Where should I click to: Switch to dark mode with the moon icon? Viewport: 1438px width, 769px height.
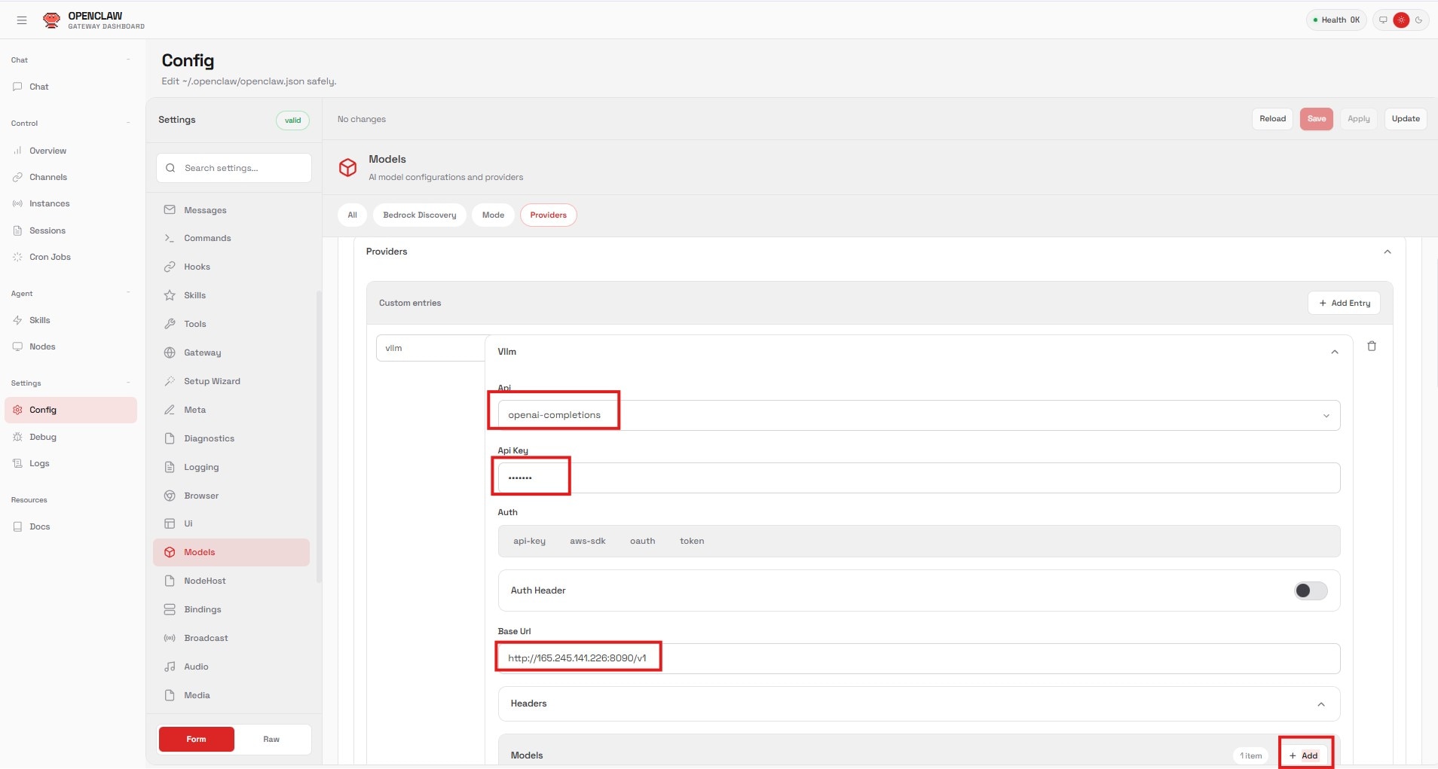[1420, 20]
